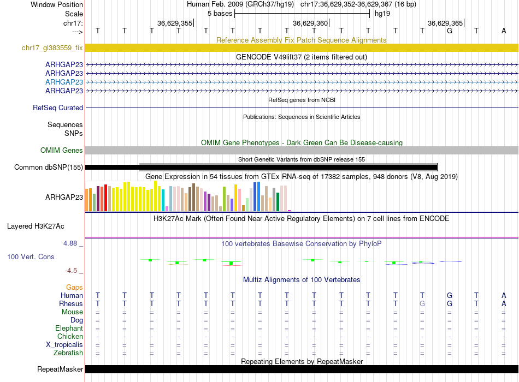Screen dimensions: 519x382
Task: Select the yellow fix patch alignment bar
Action: (x=302, y=48)
